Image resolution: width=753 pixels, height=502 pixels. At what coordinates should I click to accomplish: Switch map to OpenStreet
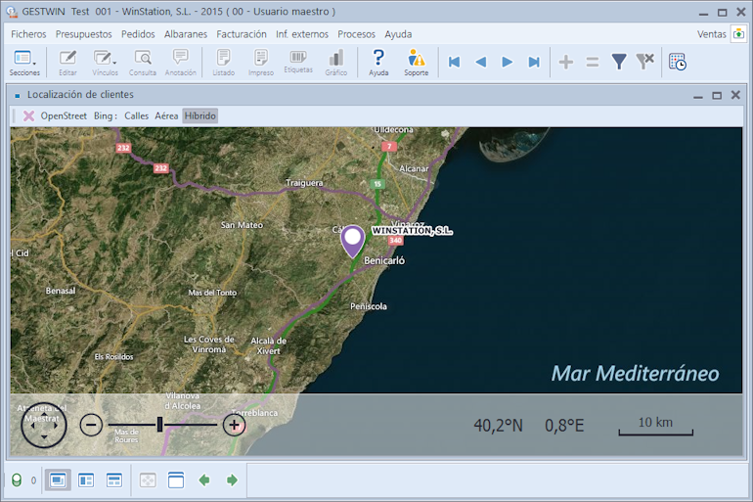tap(64, 115)
